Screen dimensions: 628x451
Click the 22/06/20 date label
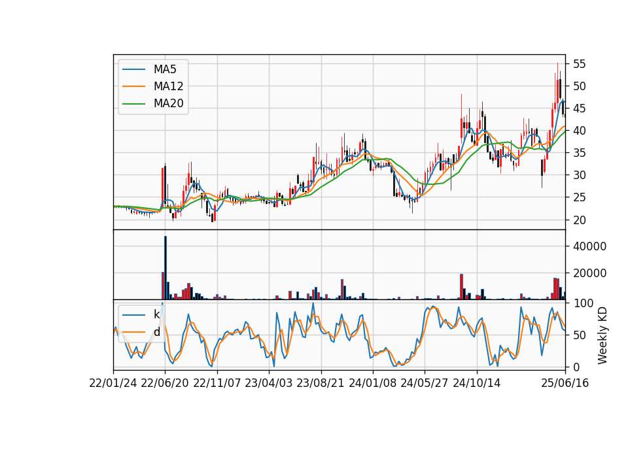pyautogui.click(x=165, y=384)
